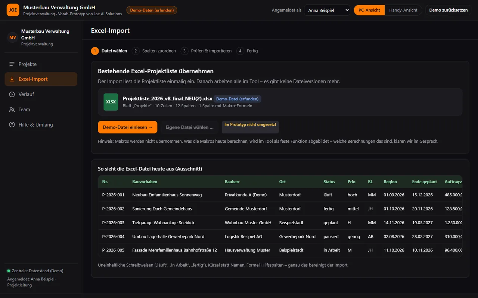Click the Ende geplant column header

tap(425, 182)
